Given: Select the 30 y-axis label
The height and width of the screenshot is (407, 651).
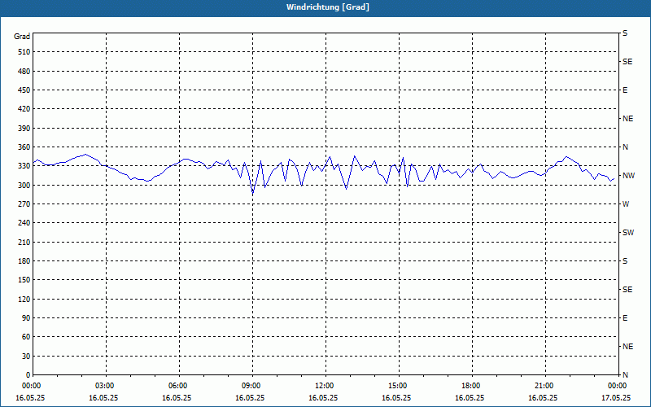Looking at the screenshot, I should [x=26, y=357].
